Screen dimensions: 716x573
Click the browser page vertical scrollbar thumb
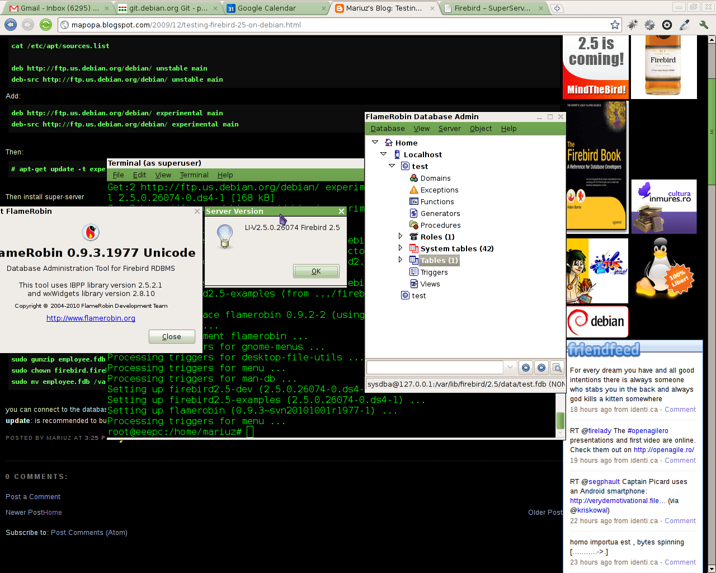click(712, 131)
